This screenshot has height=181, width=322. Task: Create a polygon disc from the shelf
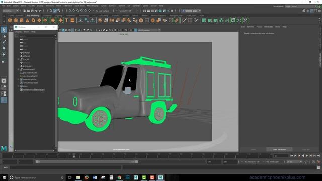tap(45, 20)
